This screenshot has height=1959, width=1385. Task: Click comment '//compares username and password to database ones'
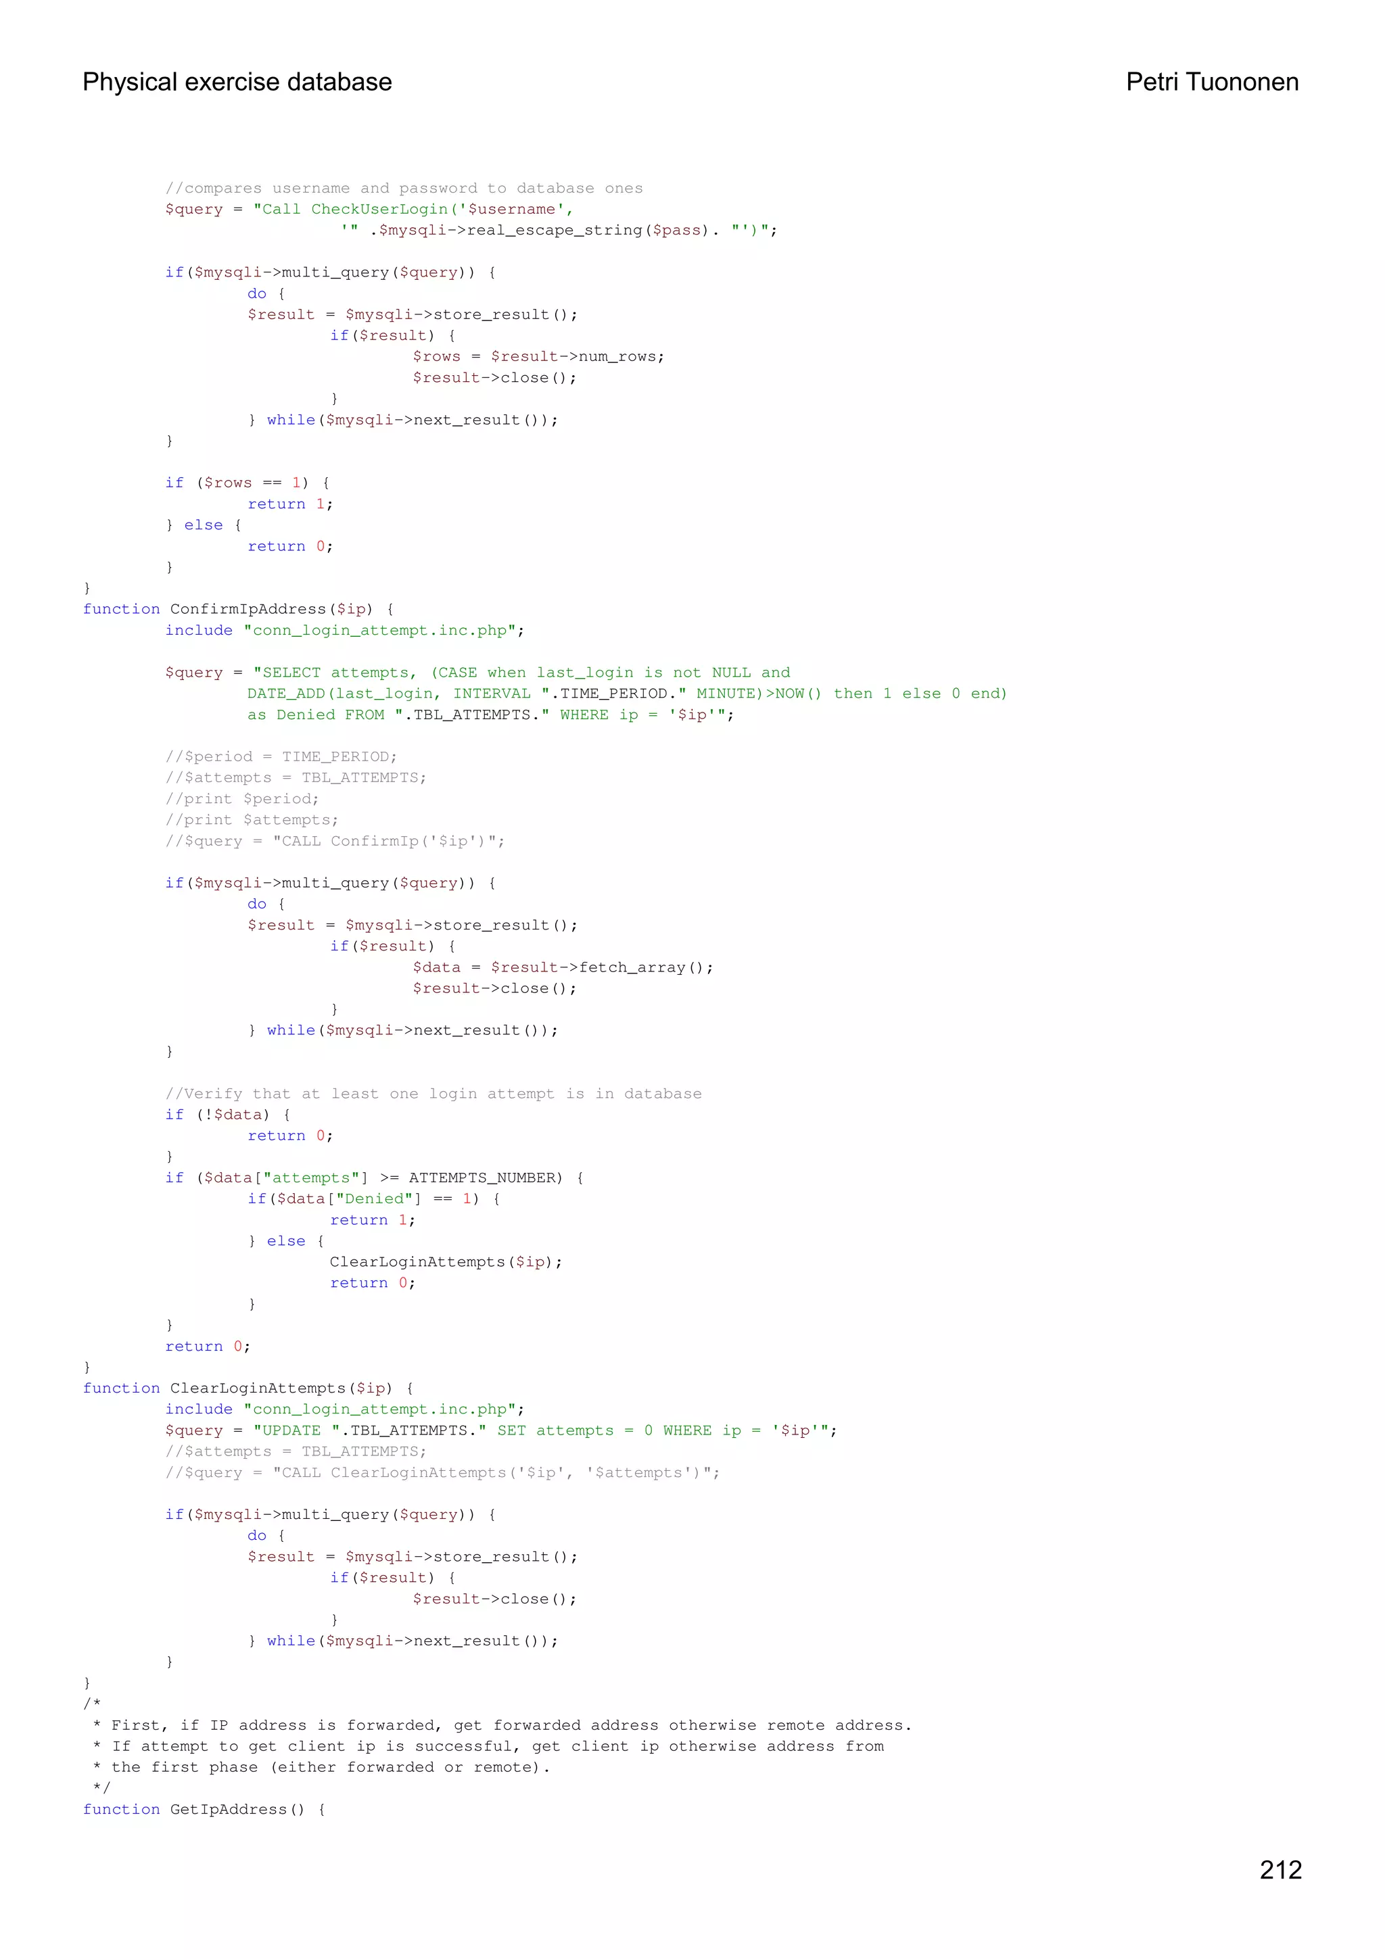coord(404,188)
